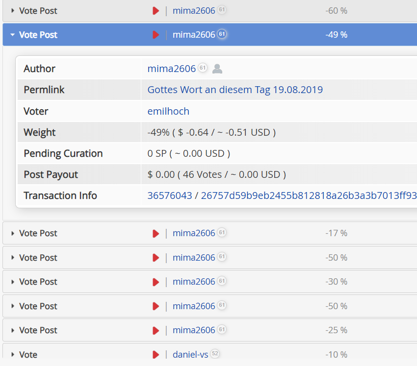Open mima2606 link in highlighted -49 % row
The image size is (417, 366).
pos(194,35)
